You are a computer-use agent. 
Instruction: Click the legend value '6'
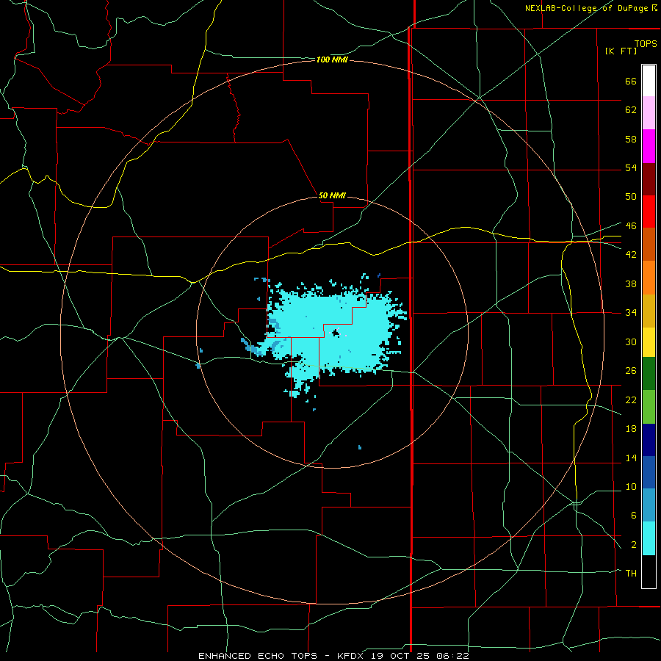coord(633,515)
